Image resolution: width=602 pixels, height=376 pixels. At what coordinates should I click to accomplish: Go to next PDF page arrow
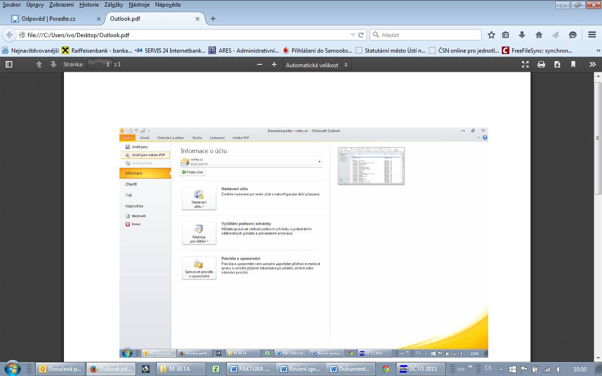coord(53,64)
